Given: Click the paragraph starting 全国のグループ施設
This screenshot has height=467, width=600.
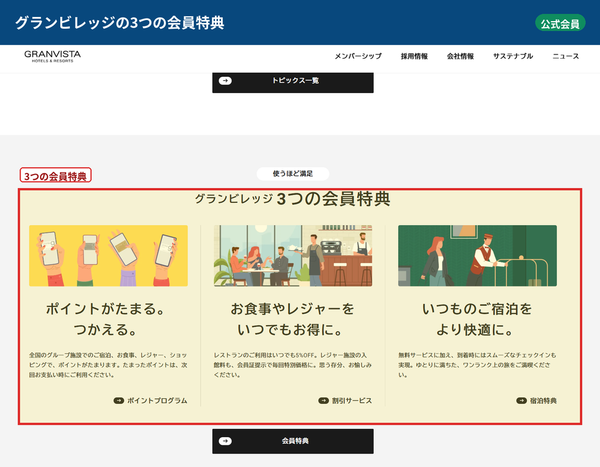Looking at the screenshot, I should click(108, 365).
